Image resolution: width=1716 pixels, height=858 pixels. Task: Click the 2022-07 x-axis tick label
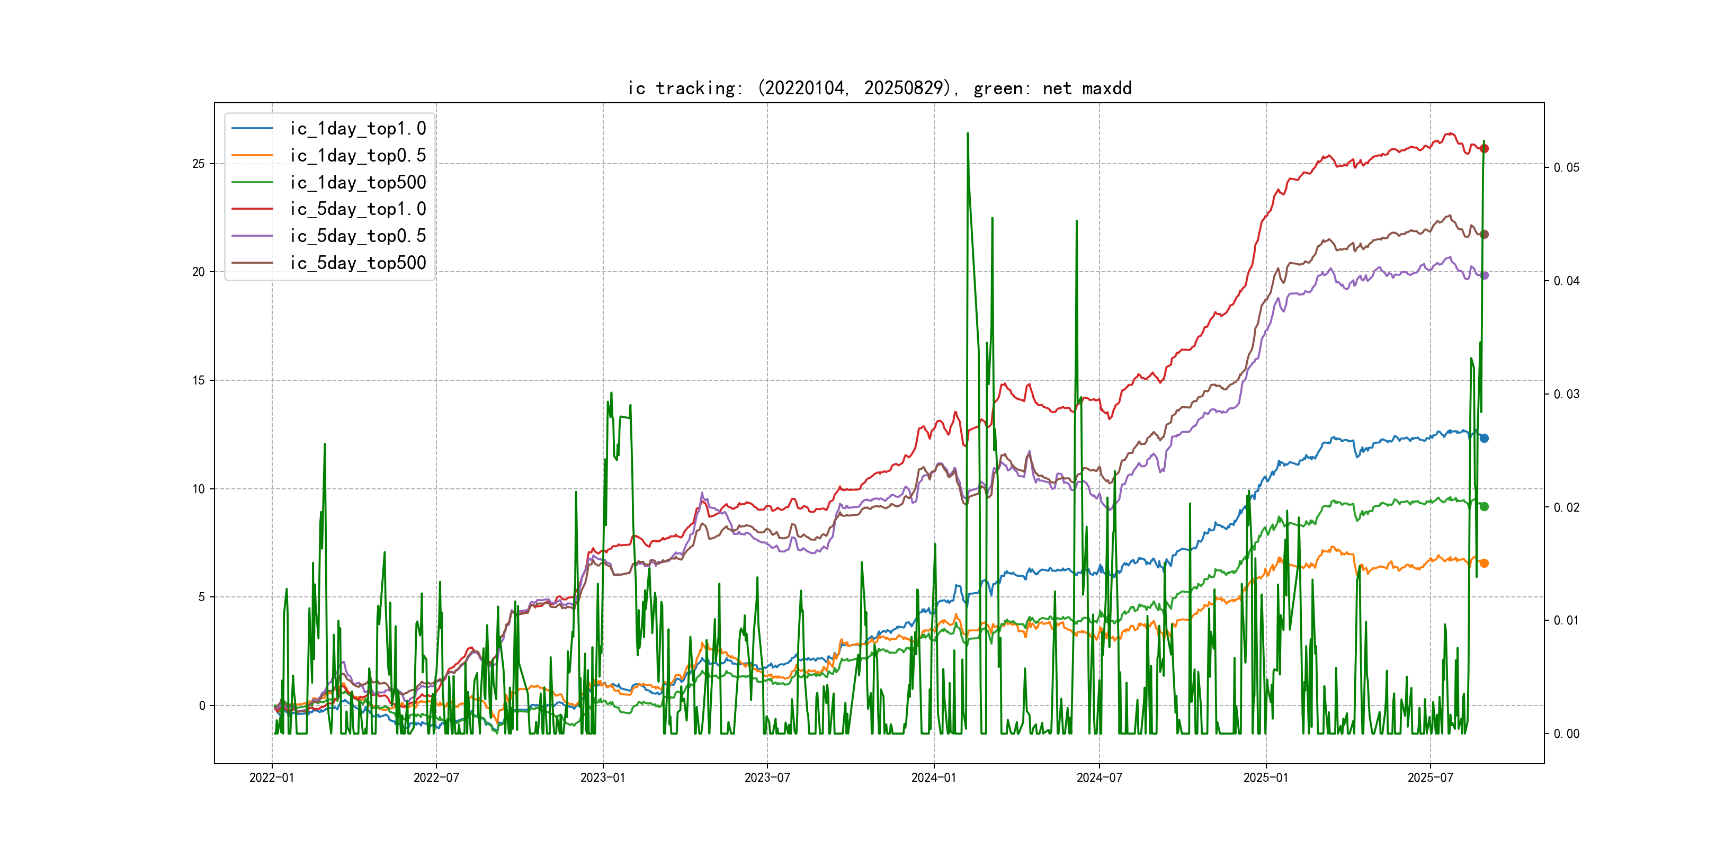click(436, 777)
